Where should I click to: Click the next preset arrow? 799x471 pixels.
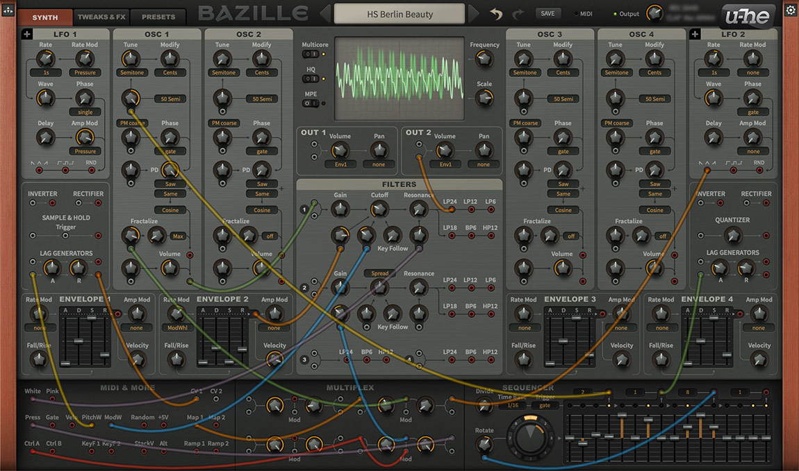(x=474, y=14)
